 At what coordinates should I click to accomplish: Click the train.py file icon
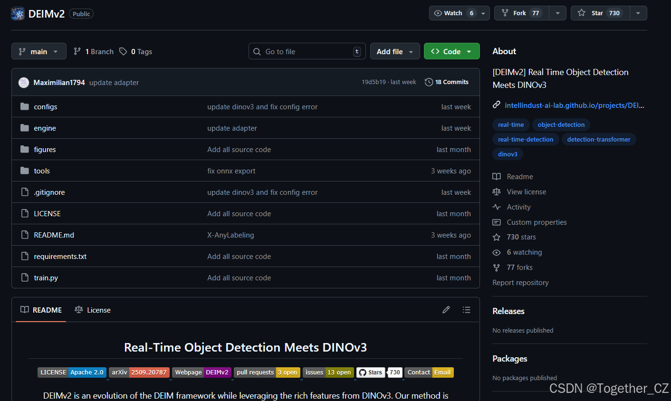point(25,277)
